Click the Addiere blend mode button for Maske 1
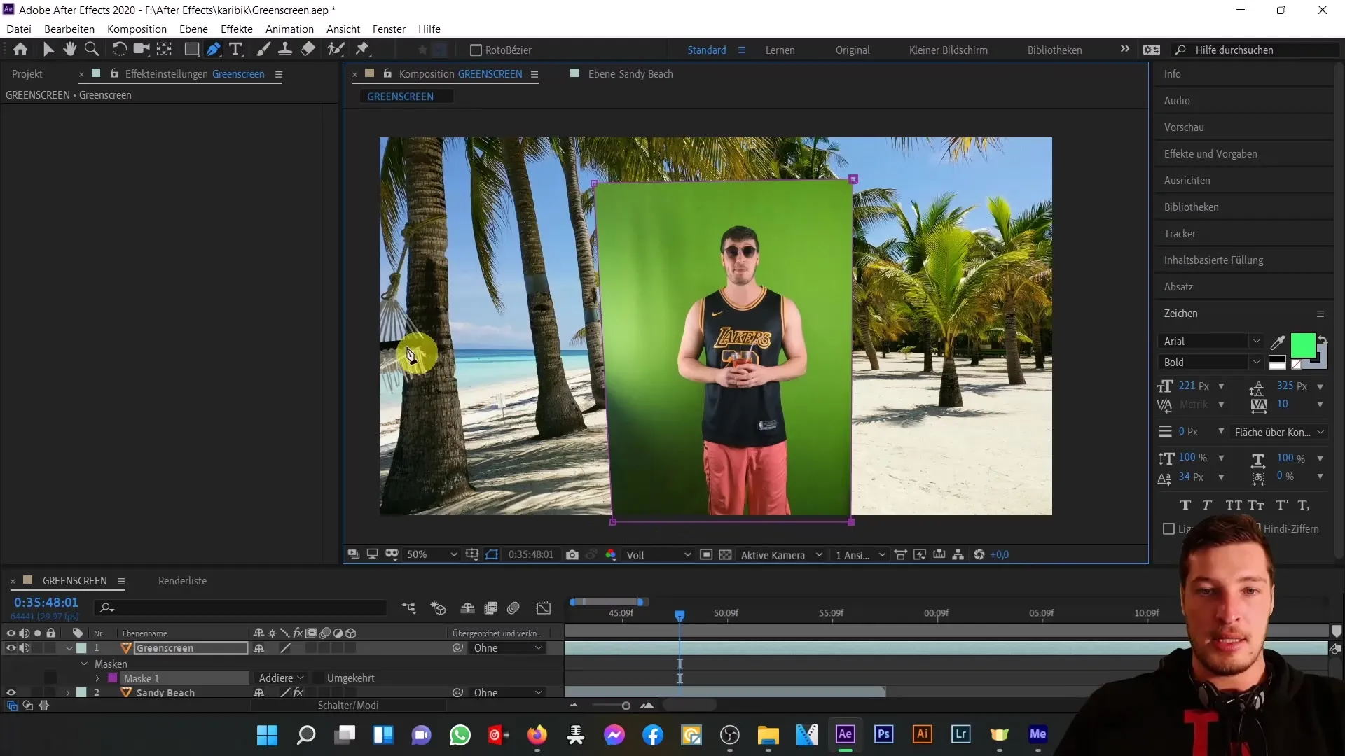The width and height of the screenshot is (1345, 756). [x=276, y=678]
